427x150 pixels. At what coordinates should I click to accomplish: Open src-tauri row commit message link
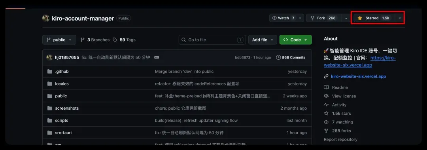click(x=189, y=133)
